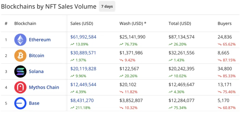
Task: Select Base total $12,284,077
Action: click(x=181, y=101)
